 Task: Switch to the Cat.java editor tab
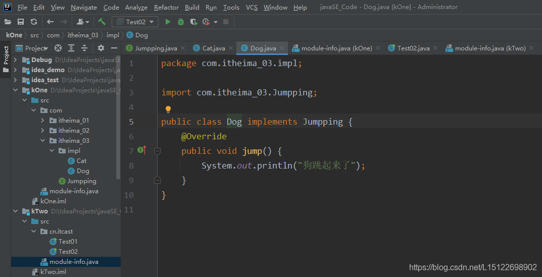pos(213,48)
